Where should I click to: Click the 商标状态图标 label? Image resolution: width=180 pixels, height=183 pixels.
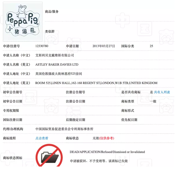(13, 158)
